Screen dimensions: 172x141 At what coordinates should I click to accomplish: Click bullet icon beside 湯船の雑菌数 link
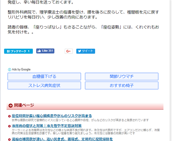9,140
